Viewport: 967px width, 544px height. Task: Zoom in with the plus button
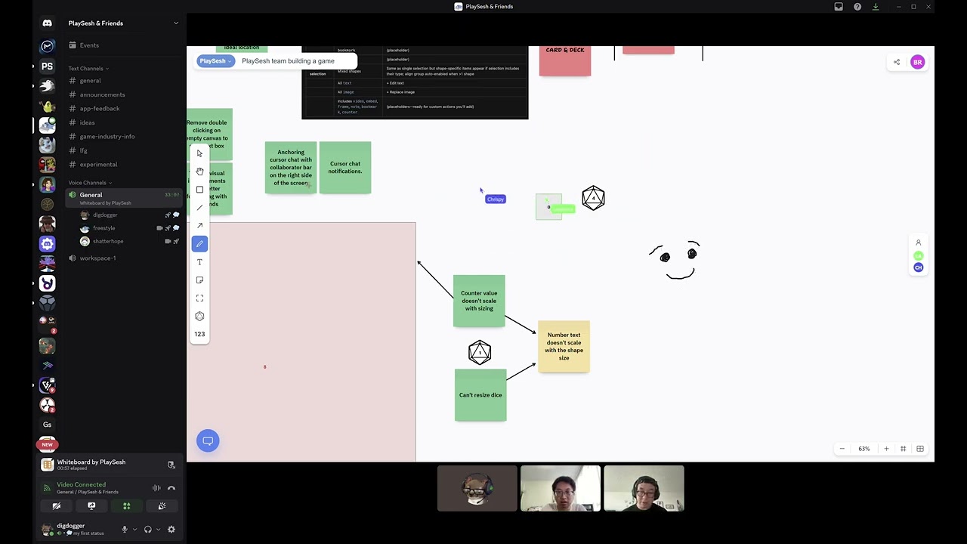(886, 449)
